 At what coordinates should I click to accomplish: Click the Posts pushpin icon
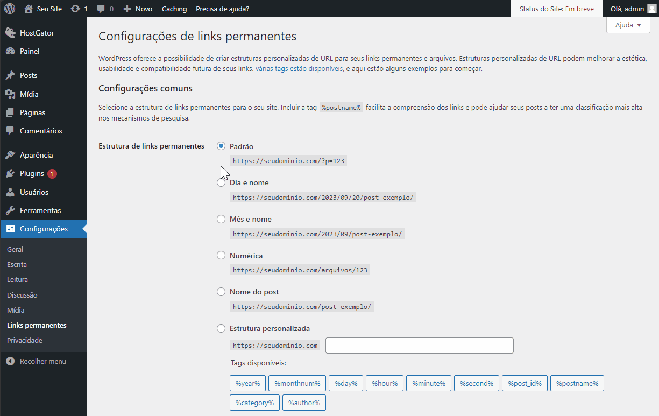coord(10,75)
